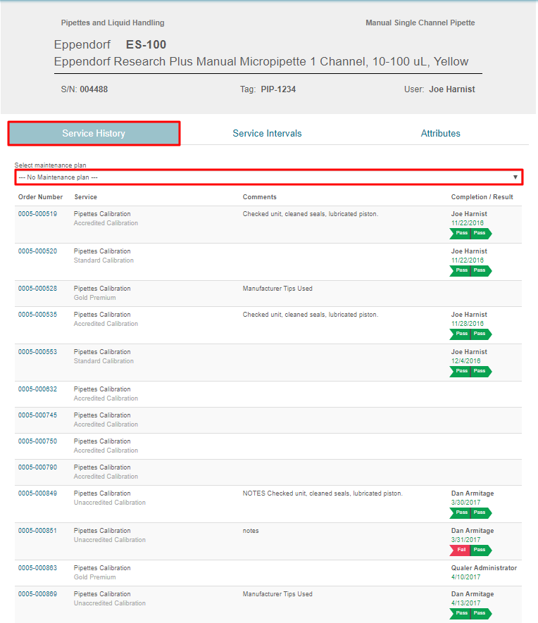Click the user name Joe Harnist in the header
The image size is (538, 623).
(x=452, y=89)
